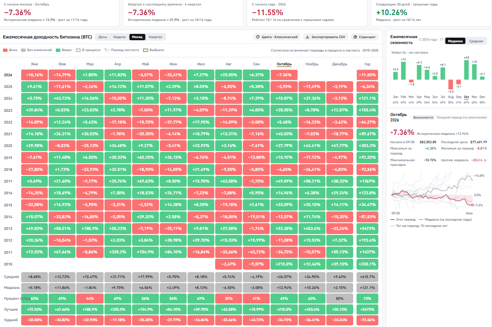Screen dimensions: 492x327
Task: Click the red Aug bar in seasonality chart
Action: click(450, 85)
